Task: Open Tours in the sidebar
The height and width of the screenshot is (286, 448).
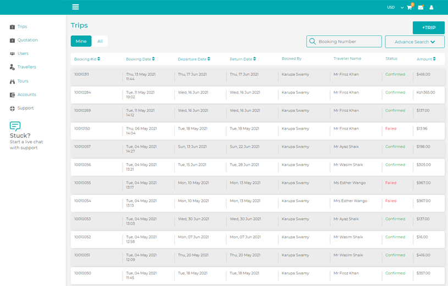Action: (23, 81)
